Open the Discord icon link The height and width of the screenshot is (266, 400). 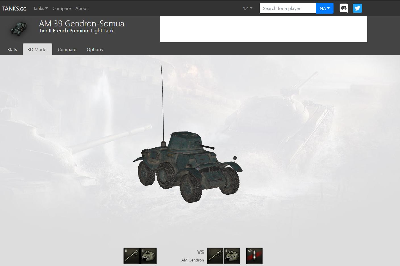(344, 8)
